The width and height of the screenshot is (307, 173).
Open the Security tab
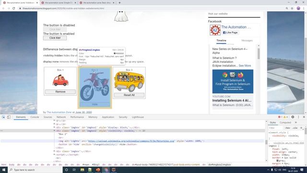coord(123,117)
